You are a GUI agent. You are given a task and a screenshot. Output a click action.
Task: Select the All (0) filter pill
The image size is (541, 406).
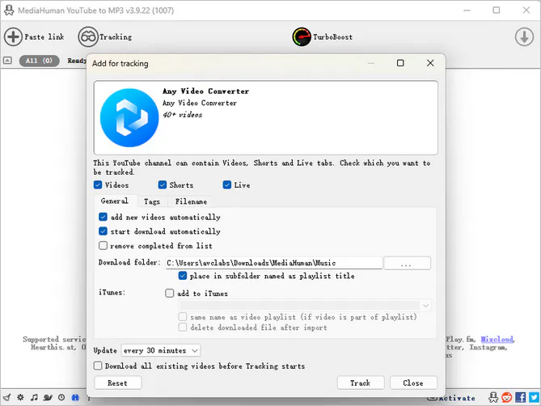40,61
